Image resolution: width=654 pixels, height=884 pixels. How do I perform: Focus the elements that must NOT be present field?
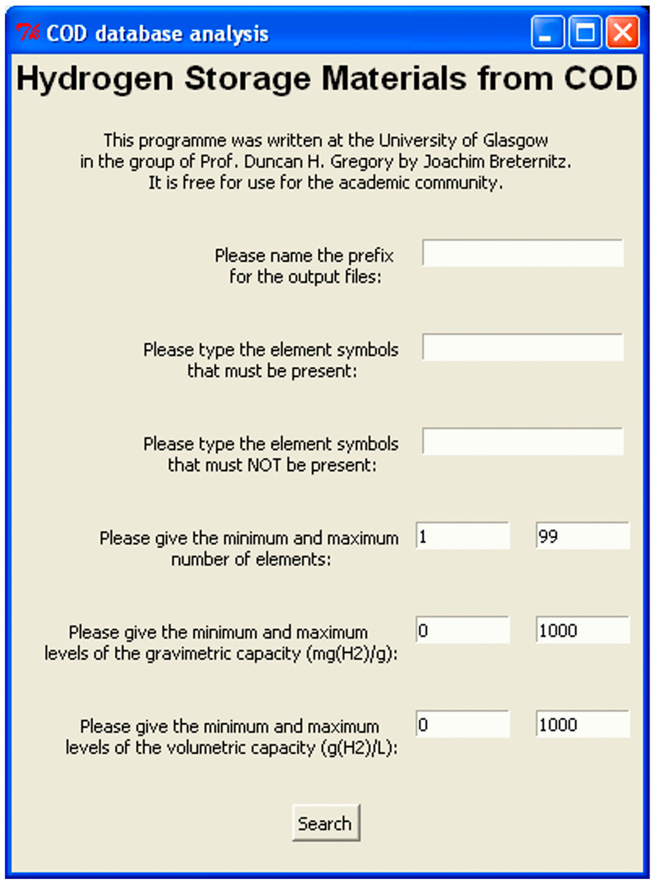pos(522,442)
